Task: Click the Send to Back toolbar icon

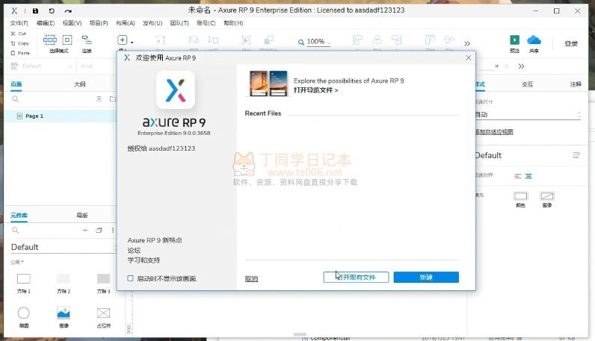Action: [213, 40]
